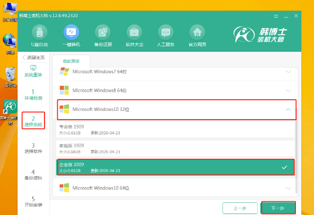Open the hamburger menu in title bar
Screen dimensions: 314x215
click(276, 16)
